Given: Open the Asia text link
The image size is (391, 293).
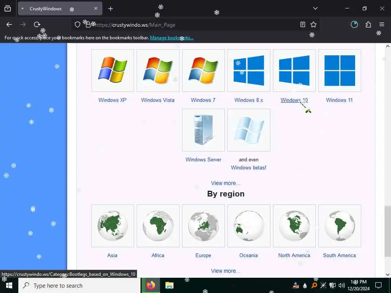Looking at the screenshot, I should 112,255.
